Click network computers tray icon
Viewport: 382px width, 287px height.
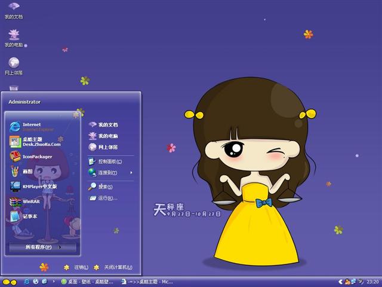[353, 282]
